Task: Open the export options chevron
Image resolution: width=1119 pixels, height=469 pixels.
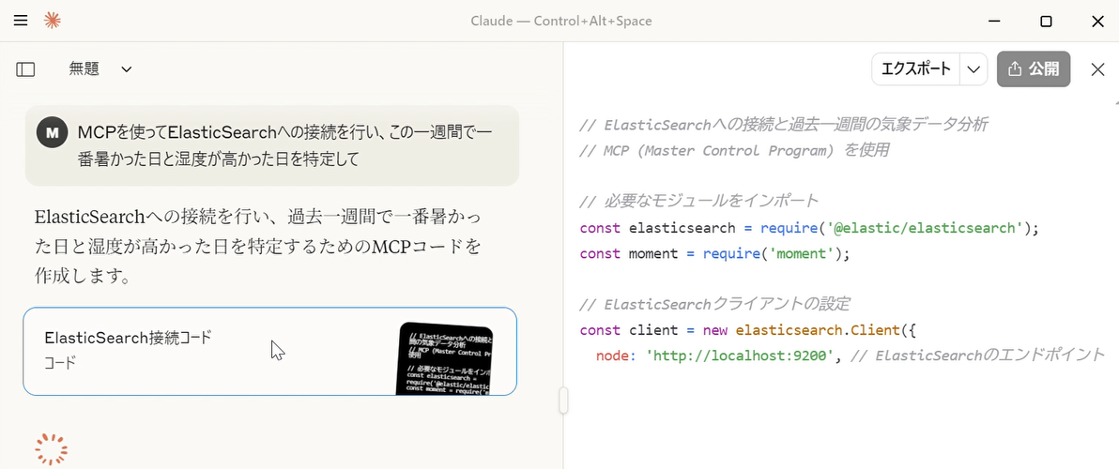Action: [x=973, y=69]
